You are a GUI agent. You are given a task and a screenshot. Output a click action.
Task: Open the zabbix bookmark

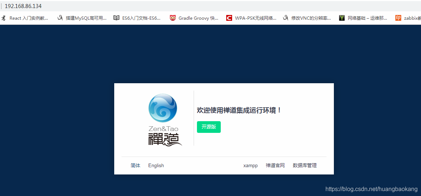[408, 18]
